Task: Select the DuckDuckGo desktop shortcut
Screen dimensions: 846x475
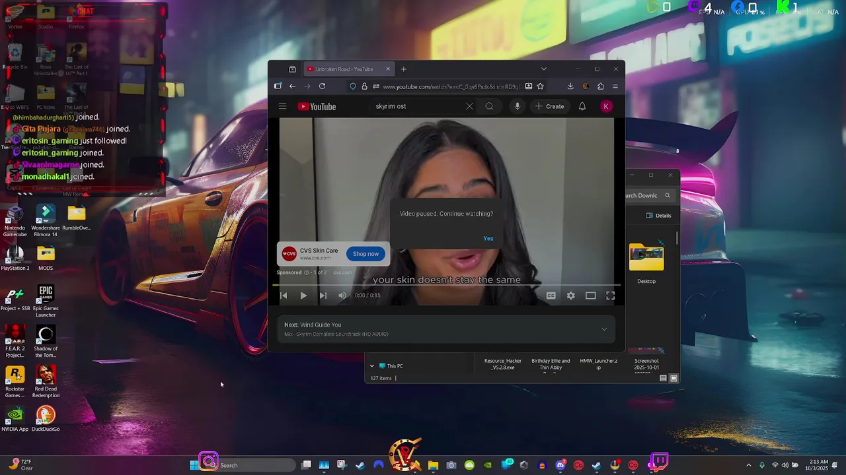Action: coord(46,419)
